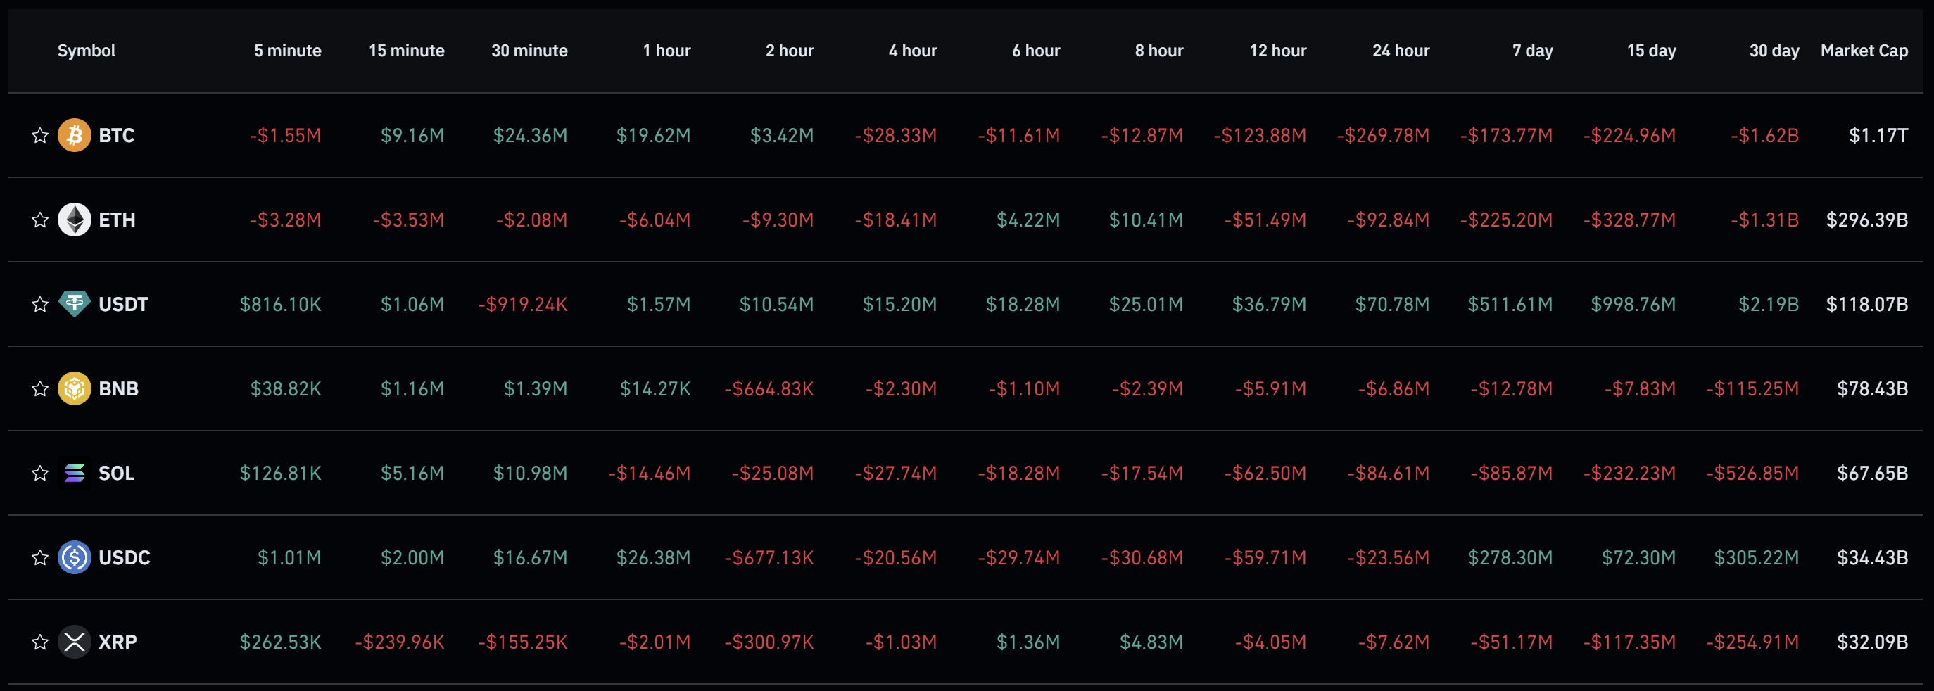Sort by the 4 hour column
Screen dimensions: 1934x691
(913, 51)
